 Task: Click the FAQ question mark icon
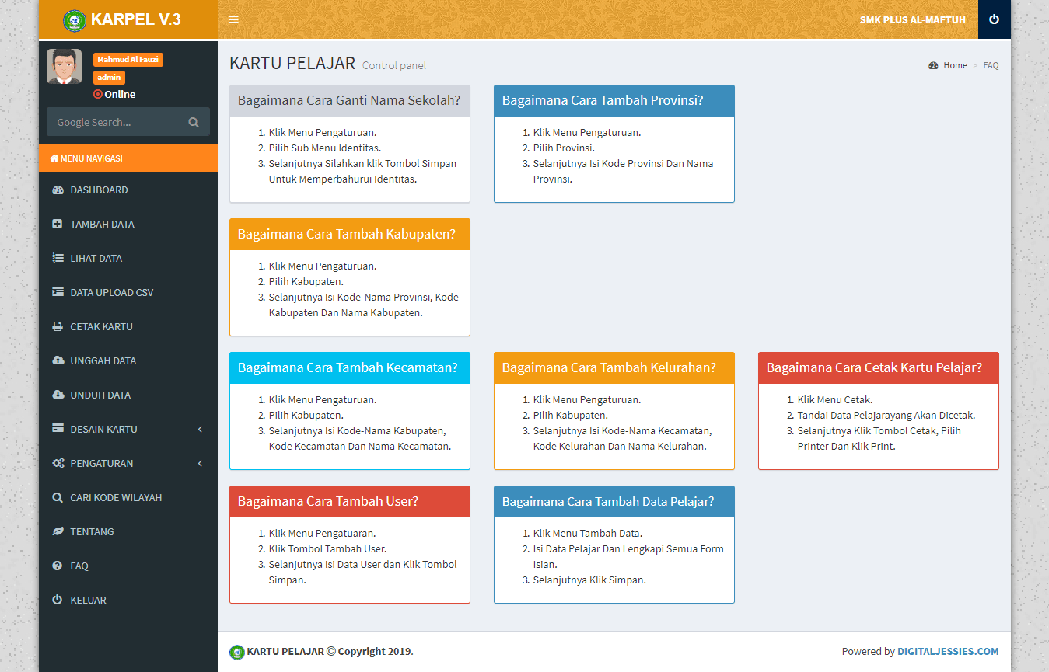click(57, 566)
